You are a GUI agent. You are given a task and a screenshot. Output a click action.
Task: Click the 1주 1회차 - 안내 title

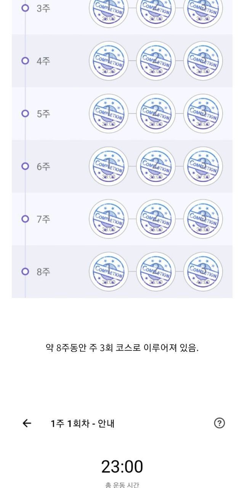tap(83, 423)
